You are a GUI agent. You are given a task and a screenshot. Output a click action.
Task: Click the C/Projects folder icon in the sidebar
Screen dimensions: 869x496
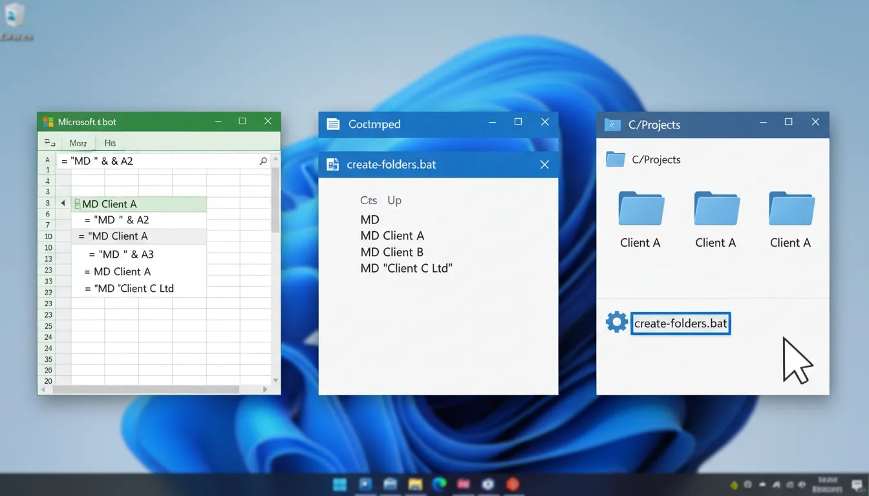pyautogui.click(x=615, y=160)
